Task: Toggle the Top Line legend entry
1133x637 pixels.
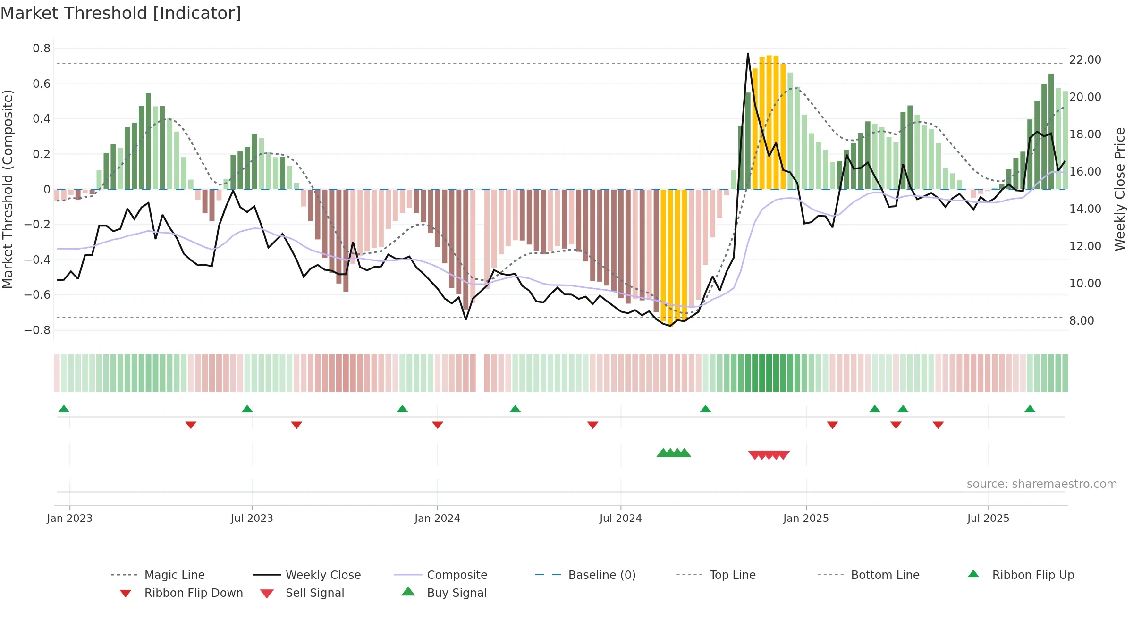Action: click(x=716, y=575)
